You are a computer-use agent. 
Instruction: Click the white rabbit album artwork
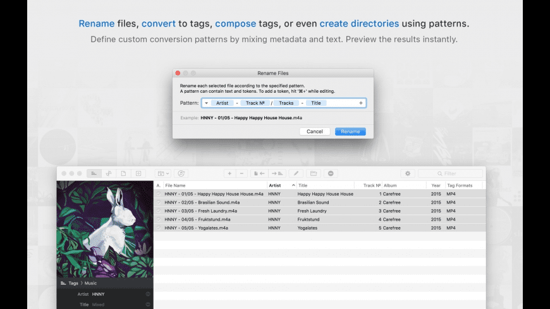(x=105, y=229)
